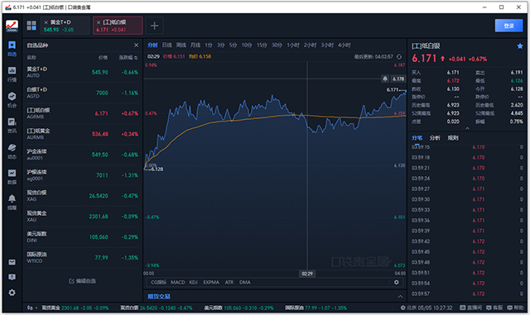Select the WTICO 国际原油 watchlist row
530x315 pixels.
coord(83,258)
